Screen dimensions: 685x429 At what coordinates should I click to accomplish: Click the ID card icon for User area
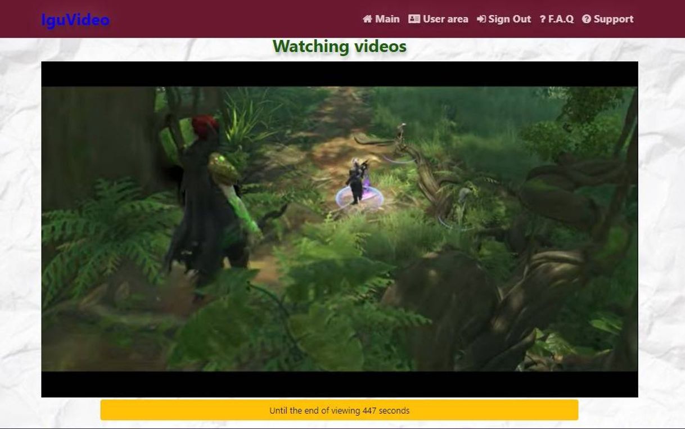click(414, 19)
